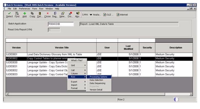This screenshot has height=109, width=200.
Task: Click the JDE user cell of XJDE0030
Action: click(107, 63)
